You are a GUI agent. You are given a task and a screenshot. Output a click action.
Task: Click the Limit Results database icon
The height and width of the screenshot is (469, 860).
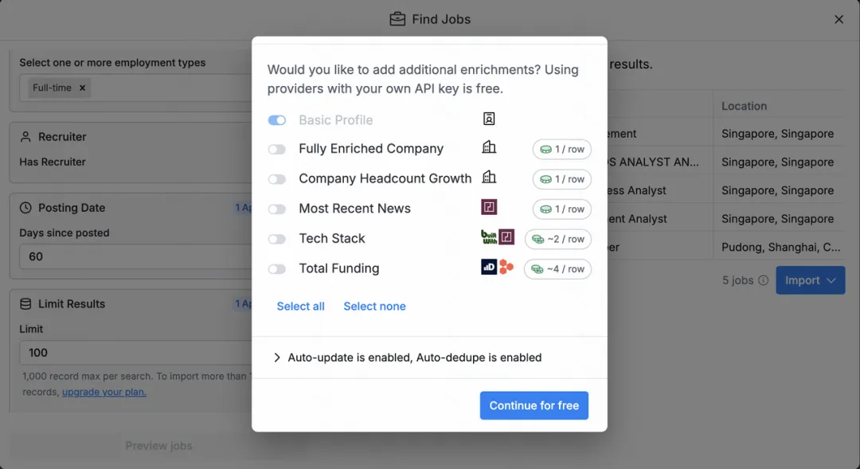(x=25, y=304)
